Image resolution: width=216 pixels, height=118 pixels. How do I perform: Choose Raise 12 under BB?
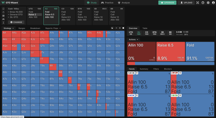pos(114,17)
